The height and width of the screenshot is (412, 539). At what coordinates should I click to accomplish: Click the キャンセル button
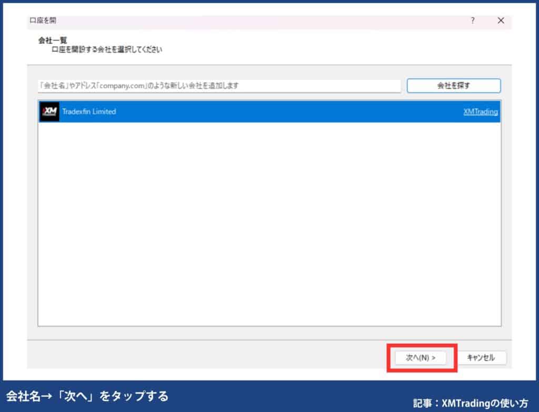[x=481, y=358]
